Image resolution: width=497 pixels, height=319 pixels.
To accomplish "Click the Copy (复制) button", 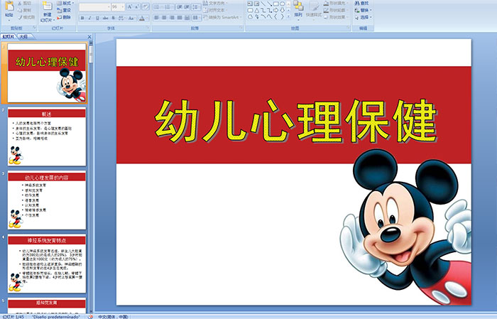I will (24, 10).
